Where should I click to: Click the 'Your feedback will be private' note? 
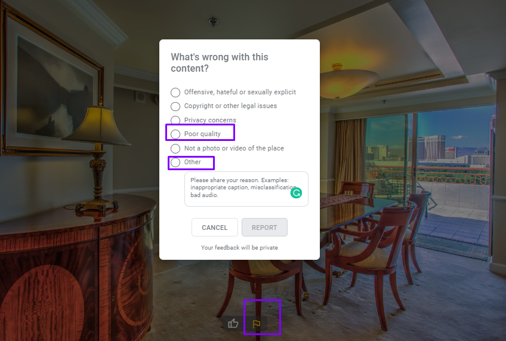(x=239, y=248)
